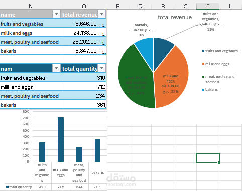Click the selected cell in column T
The width and height of the screenshot is (242, 191).
tap(208, 158)
